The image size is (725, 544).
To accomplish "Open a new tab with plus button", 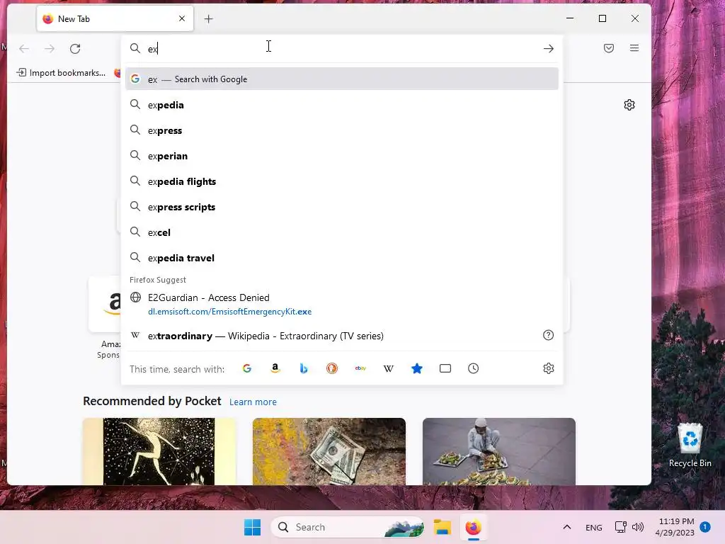I will pyautogui.click(x=209, y=19).
